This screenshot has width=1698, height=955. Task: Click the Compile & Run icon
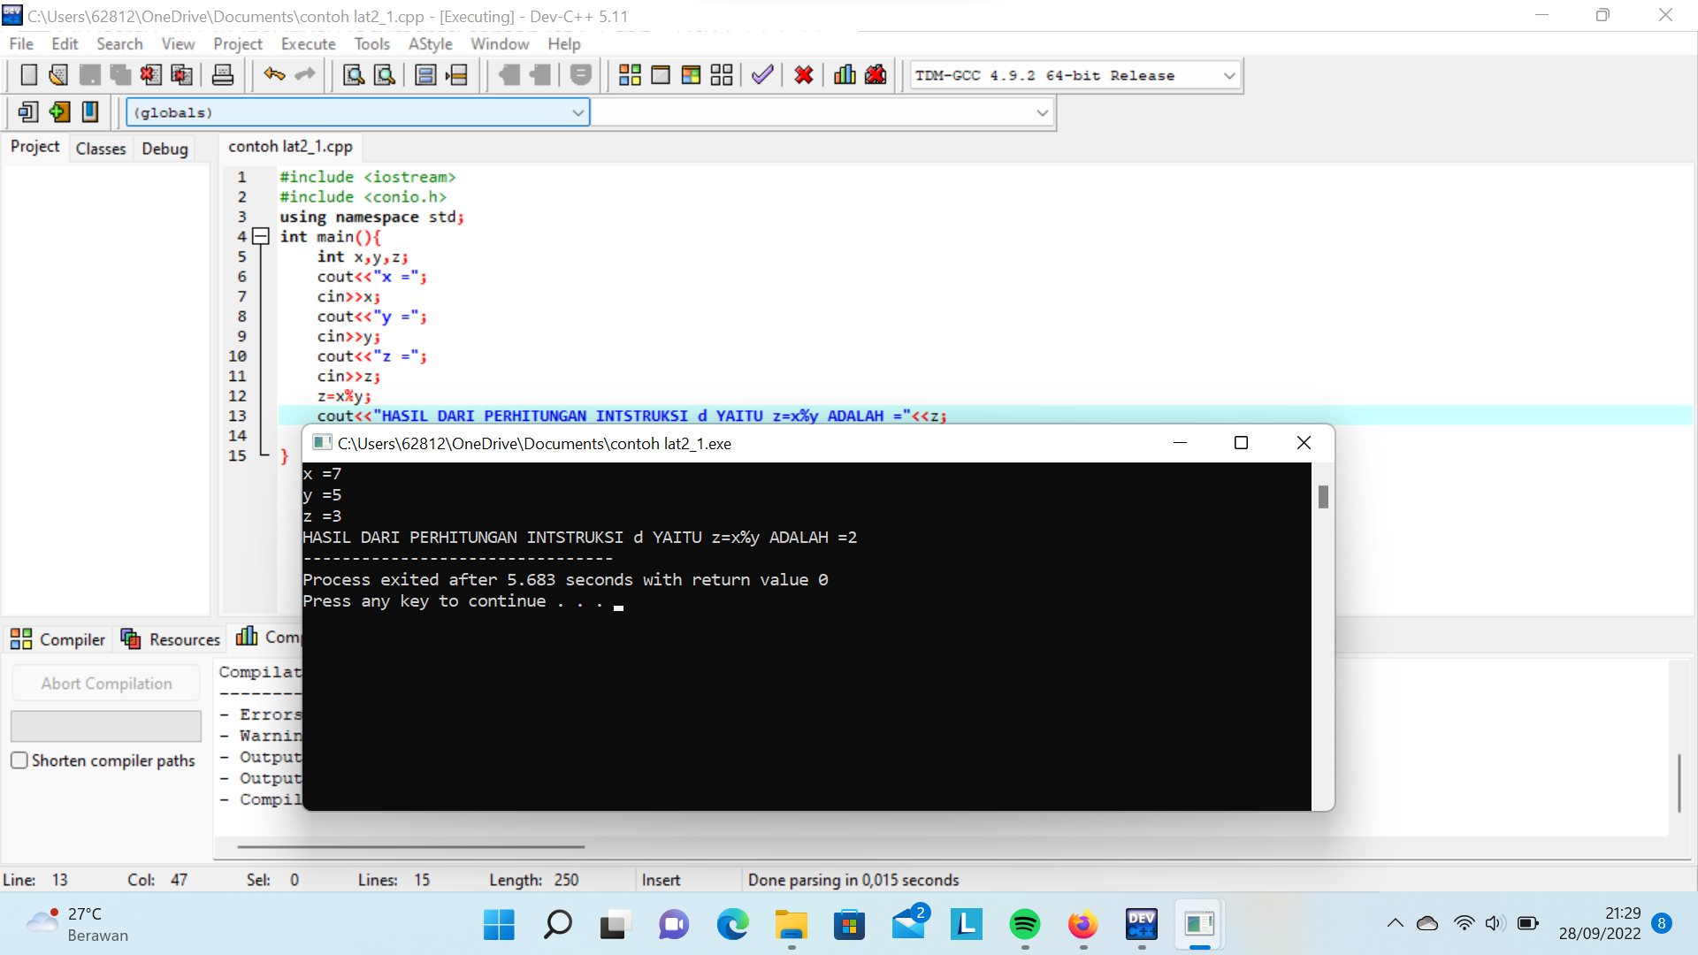[691, 75]
